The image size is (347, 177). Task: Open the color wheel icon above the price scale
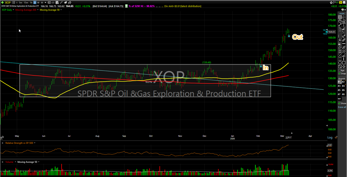tap(342, 10)
